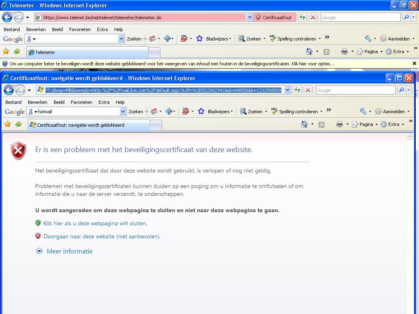Open dropdown of hotmail Google search field
The height and width of the screenshot is (314, 419).
click(123, 112)
